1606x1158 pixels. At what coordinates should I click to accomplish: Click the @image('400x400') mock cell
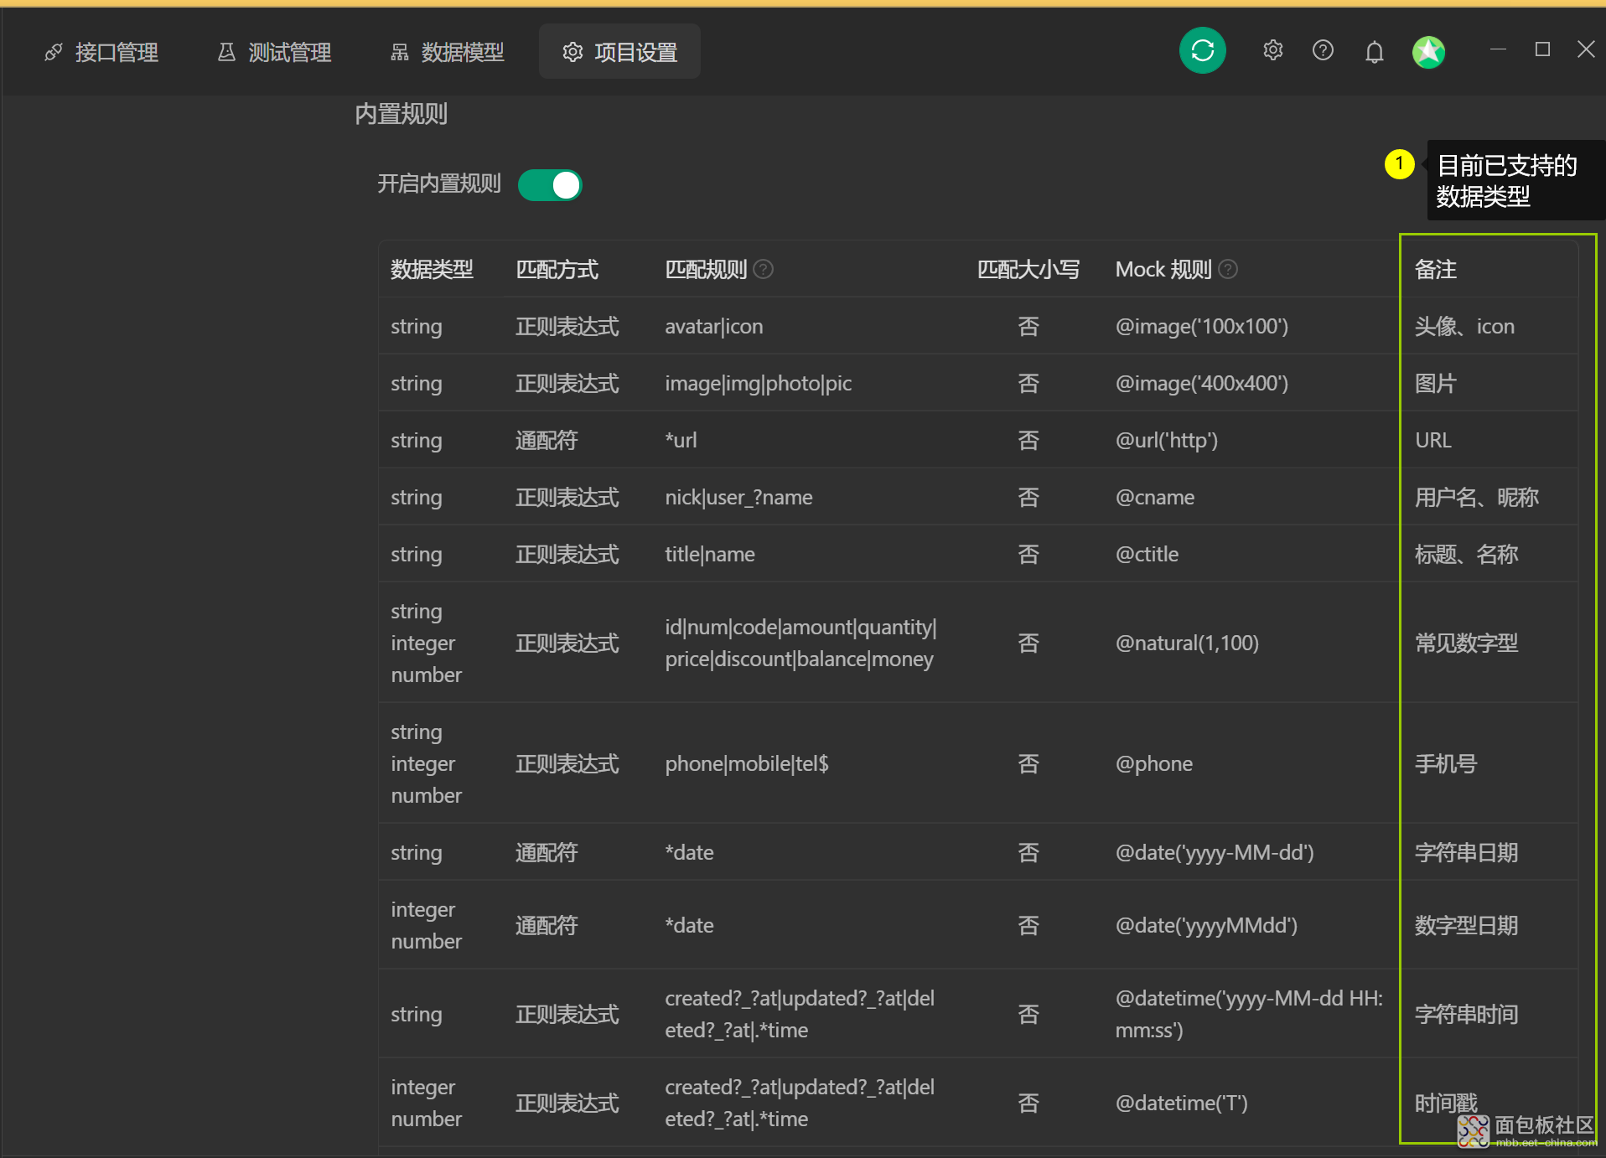tap(1201, 383)
